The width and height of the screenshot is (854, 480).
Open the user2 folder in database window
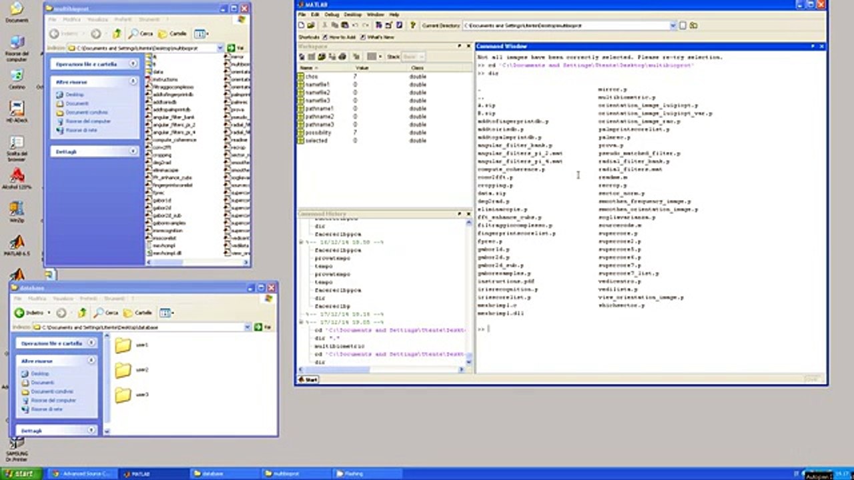131,370
